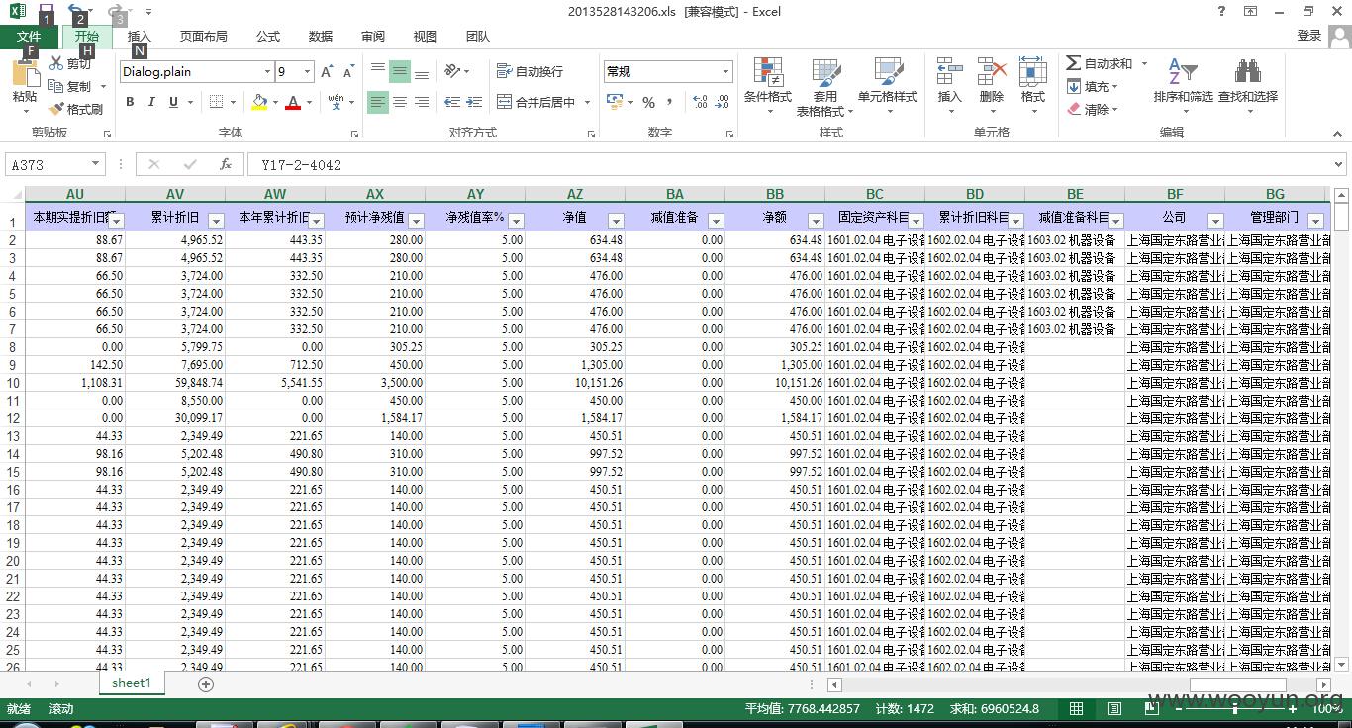Switch to page layout view icon
The width and height of the screenshot is (1352, 728).
point(1114,709)
